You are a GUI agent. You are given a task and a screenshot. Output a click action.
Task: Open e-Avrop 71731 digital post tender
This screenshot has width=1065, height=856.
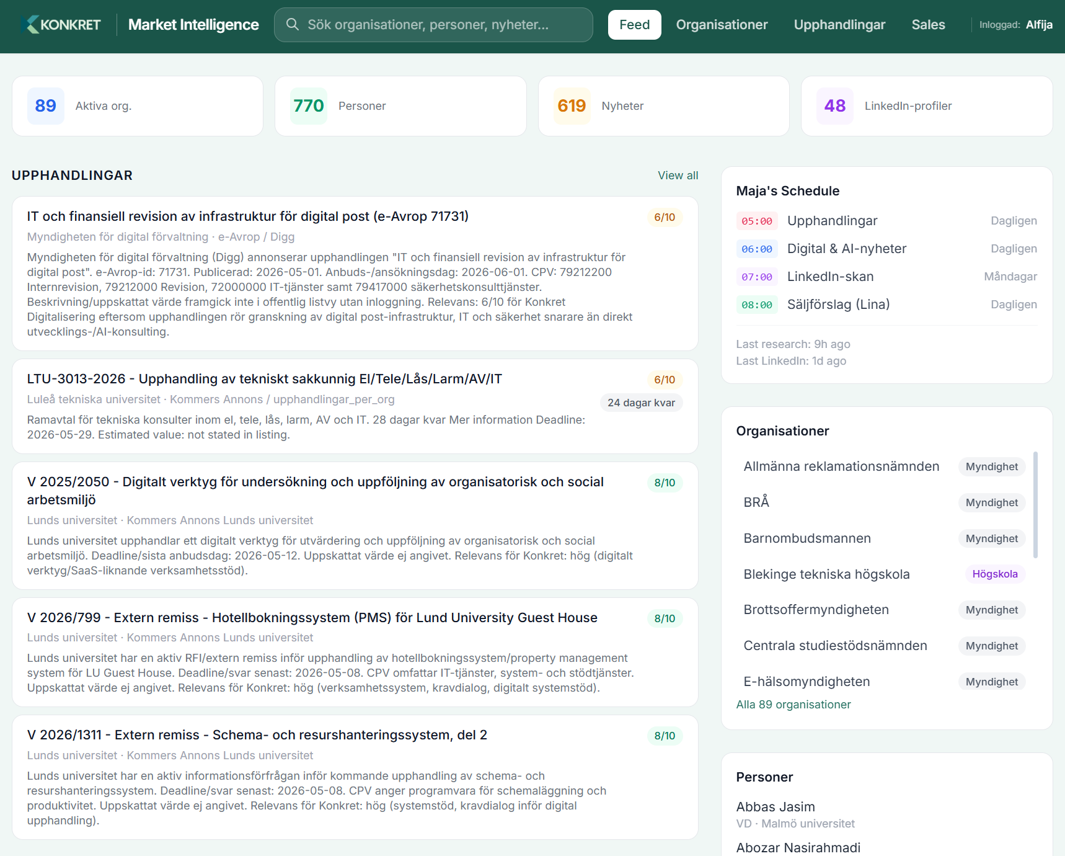pos(247,216)
